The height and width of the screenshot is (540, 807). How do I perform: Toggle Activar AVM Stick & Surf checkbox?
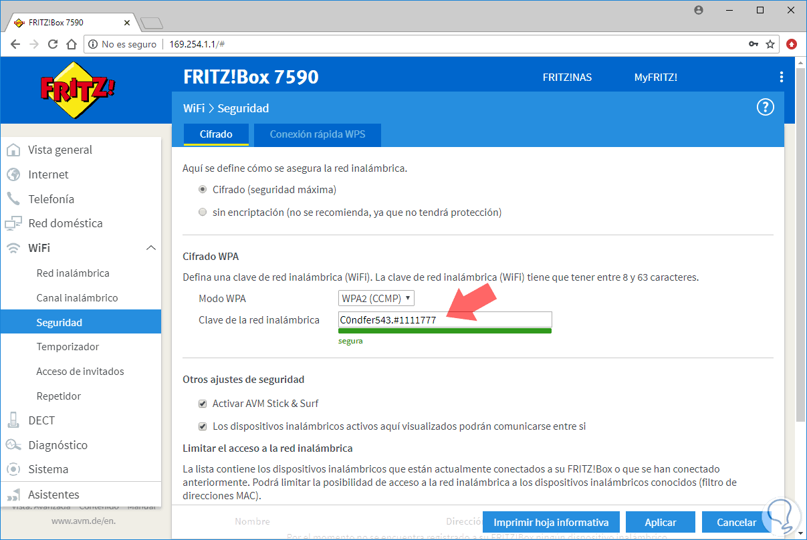[203, 404]
